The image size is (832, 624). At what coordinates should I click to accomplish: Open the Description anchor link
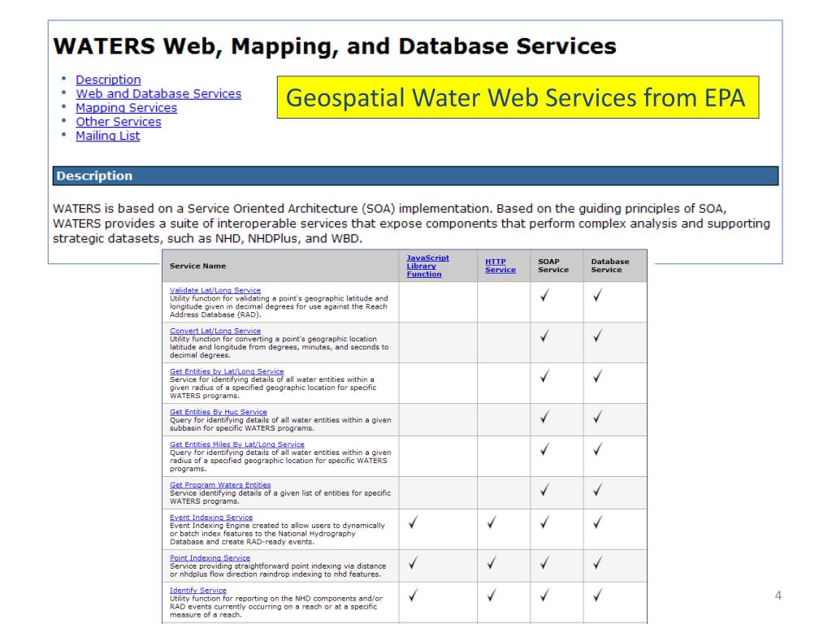[108, 80]
